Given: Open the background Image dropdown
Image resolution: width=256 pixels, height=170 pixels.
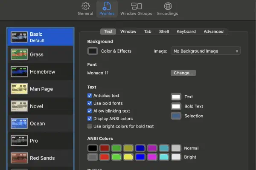Looking at the screenshot, I should (x=205, y=51).
